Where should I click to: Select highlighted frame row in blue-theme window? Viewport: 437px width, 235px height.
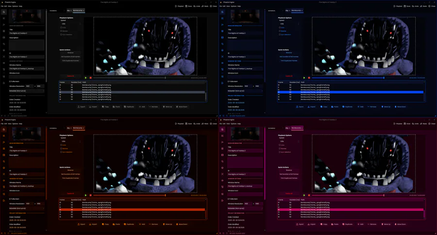pyautogui.click(x=351, y=92)
